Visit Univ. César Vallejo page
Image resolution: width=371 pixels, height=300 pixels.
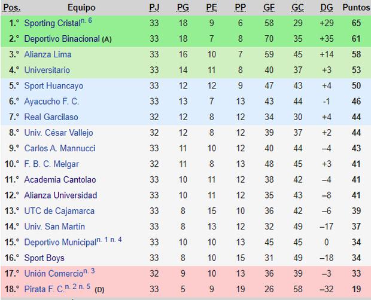coord(59,133)
